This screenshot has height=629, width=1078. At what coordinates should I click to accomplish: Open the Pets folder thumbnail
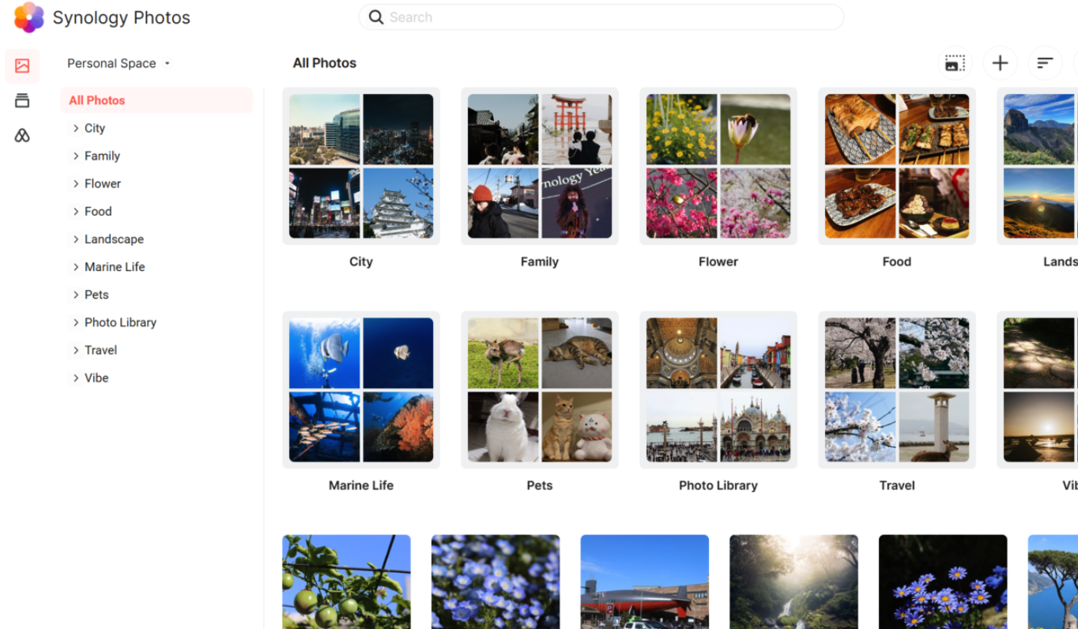point(539,390)
